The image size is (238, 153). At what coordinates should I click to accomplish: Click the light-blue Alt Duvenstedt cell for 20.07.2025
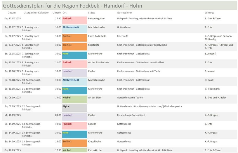click(x=74, y=29)
